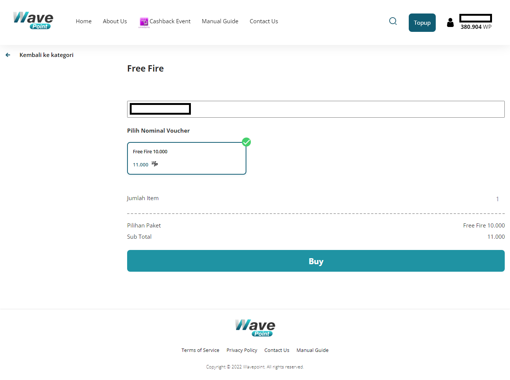Open Contact Us in top navigation
Screen dimensions: 510x380
(264, 21)
